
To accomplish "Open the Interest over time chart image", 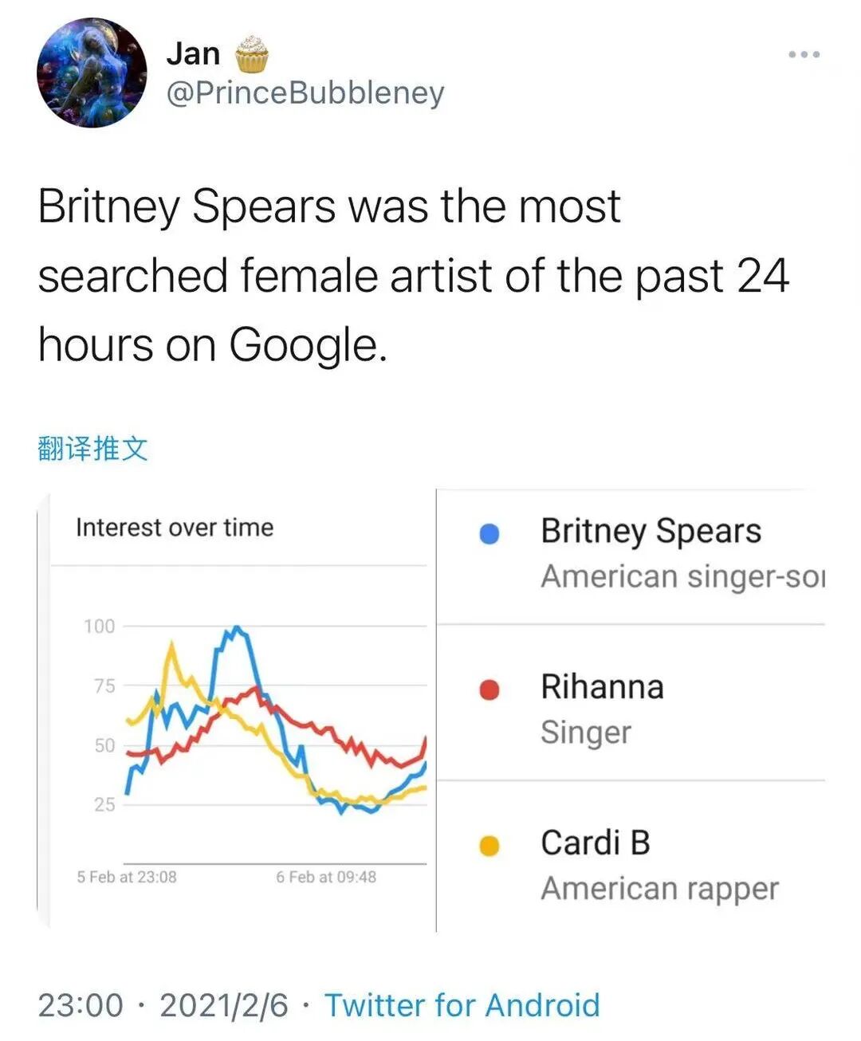I will [236, 710].
